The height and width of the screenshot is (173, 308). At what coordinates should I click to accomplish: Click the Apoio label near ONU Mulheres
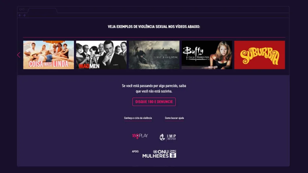tap(135, 151)
